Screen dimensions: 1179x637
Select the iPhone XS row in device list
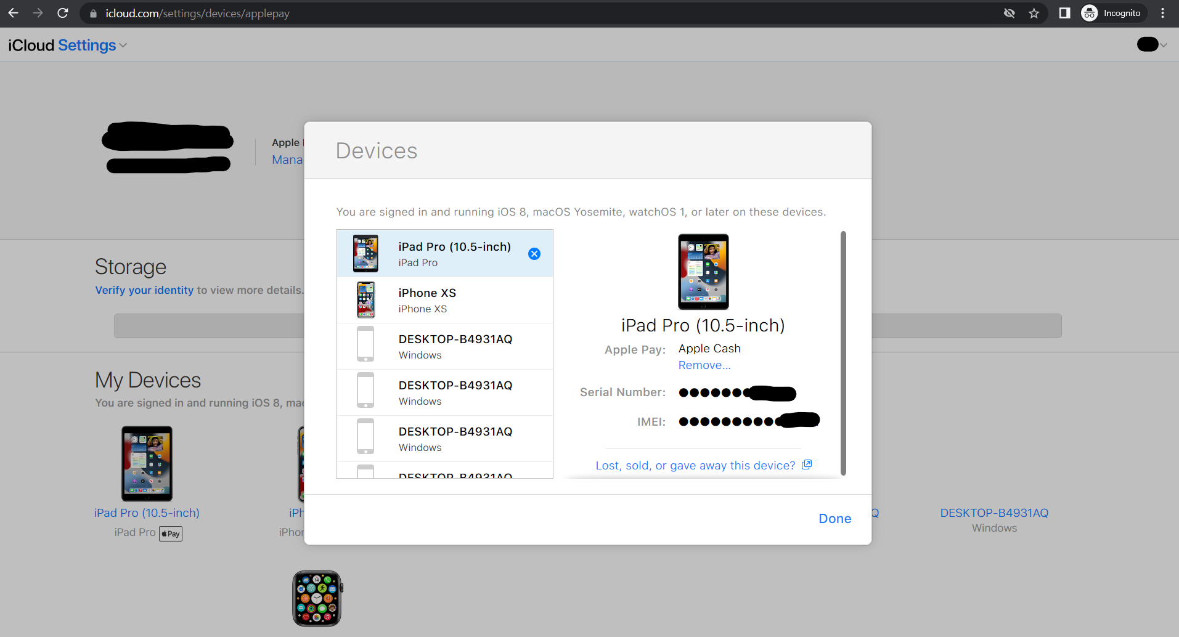(x=444, y=300)
